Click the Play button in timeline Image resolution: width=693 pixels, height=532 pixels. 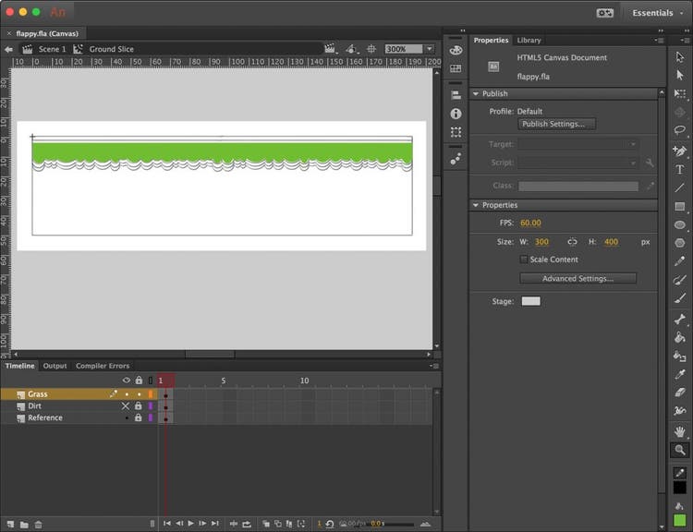[x=191, y=524]
